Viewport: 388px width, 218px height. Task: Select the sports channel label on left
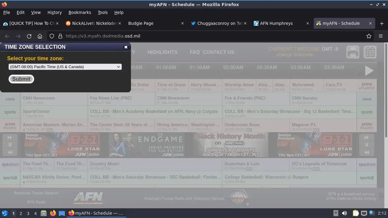coord(10,112)
